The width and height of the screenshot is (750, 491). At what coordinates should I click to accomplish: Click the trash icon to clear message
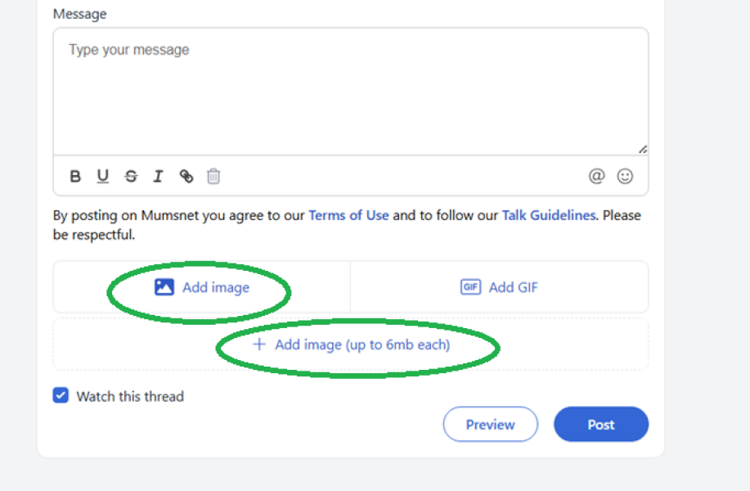pyautogui.click(x=213, y=176)
